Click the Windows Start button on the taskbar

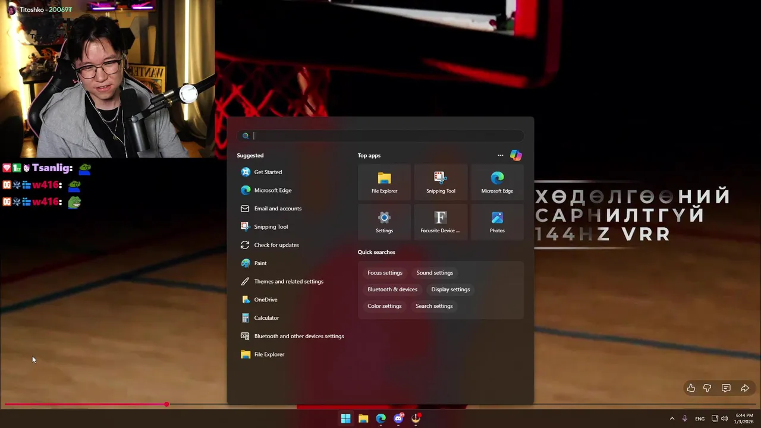[345, 418]
